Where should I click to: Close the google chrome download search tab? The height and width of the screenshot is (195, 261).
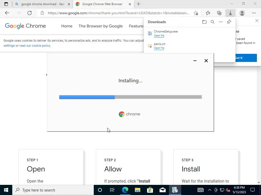point(69,4)
